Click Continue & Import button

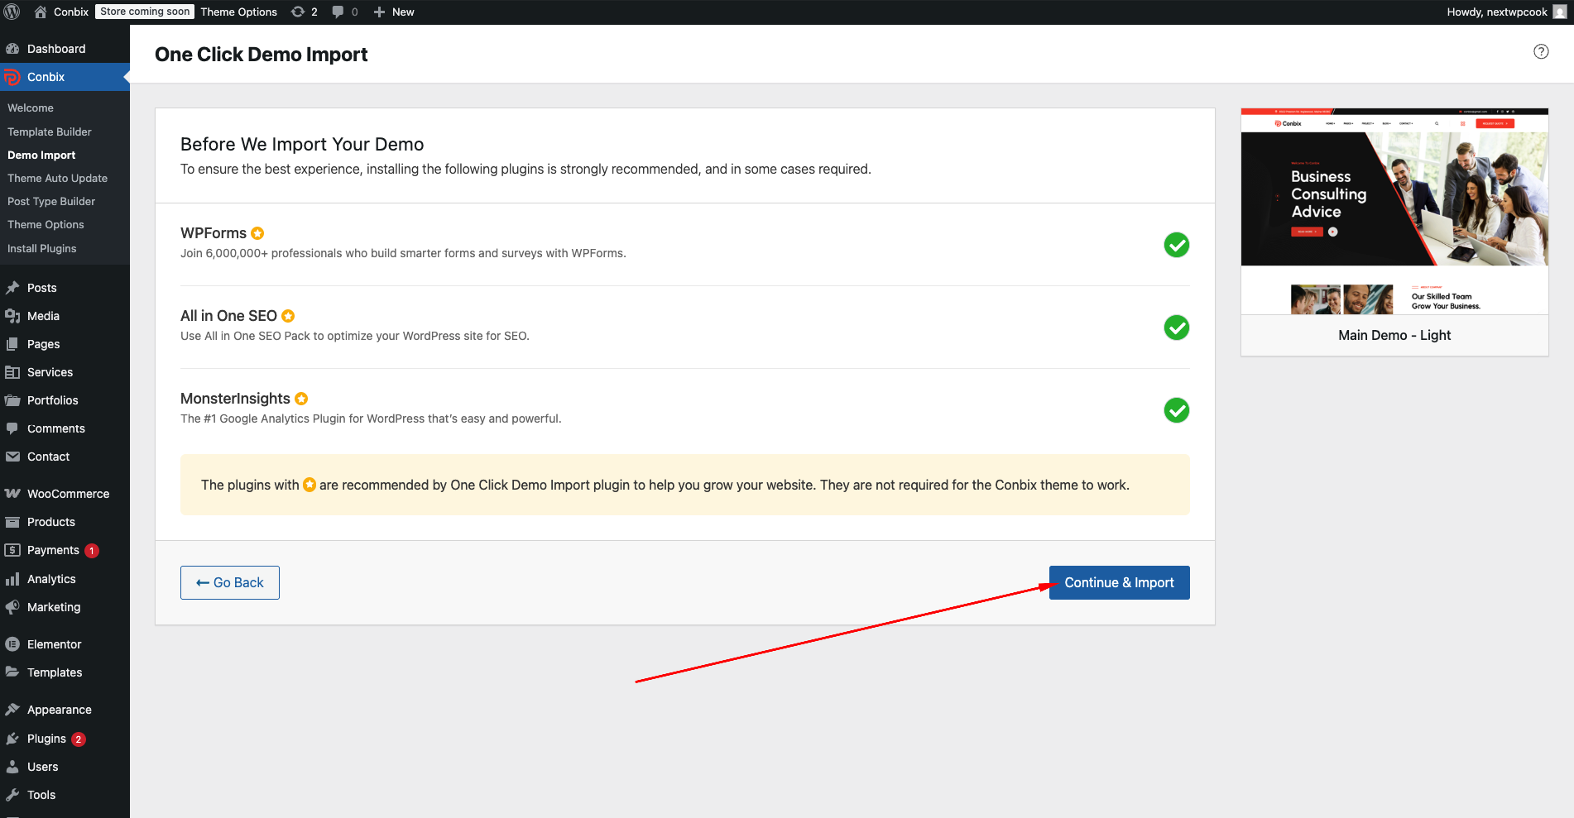point(1119,582)
